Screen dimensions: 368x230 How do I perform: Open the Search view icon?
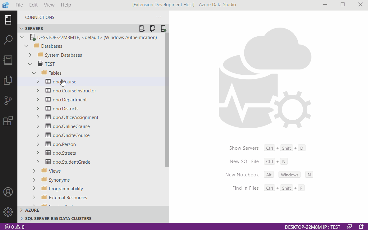pos(8,40)
